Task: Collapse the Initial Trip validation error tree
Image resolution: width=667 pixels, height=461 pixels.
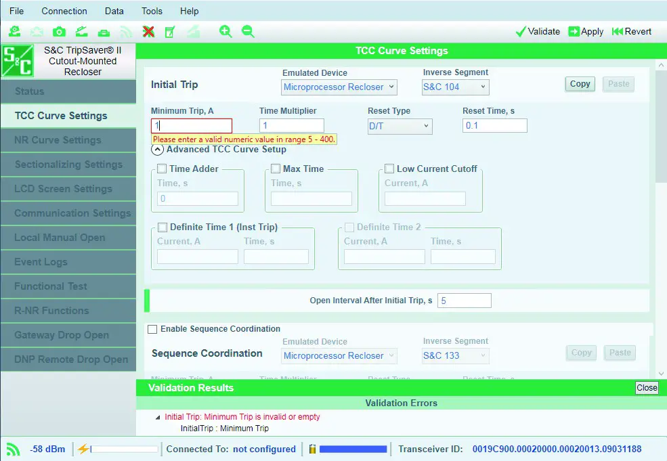Action: [158, 418]
